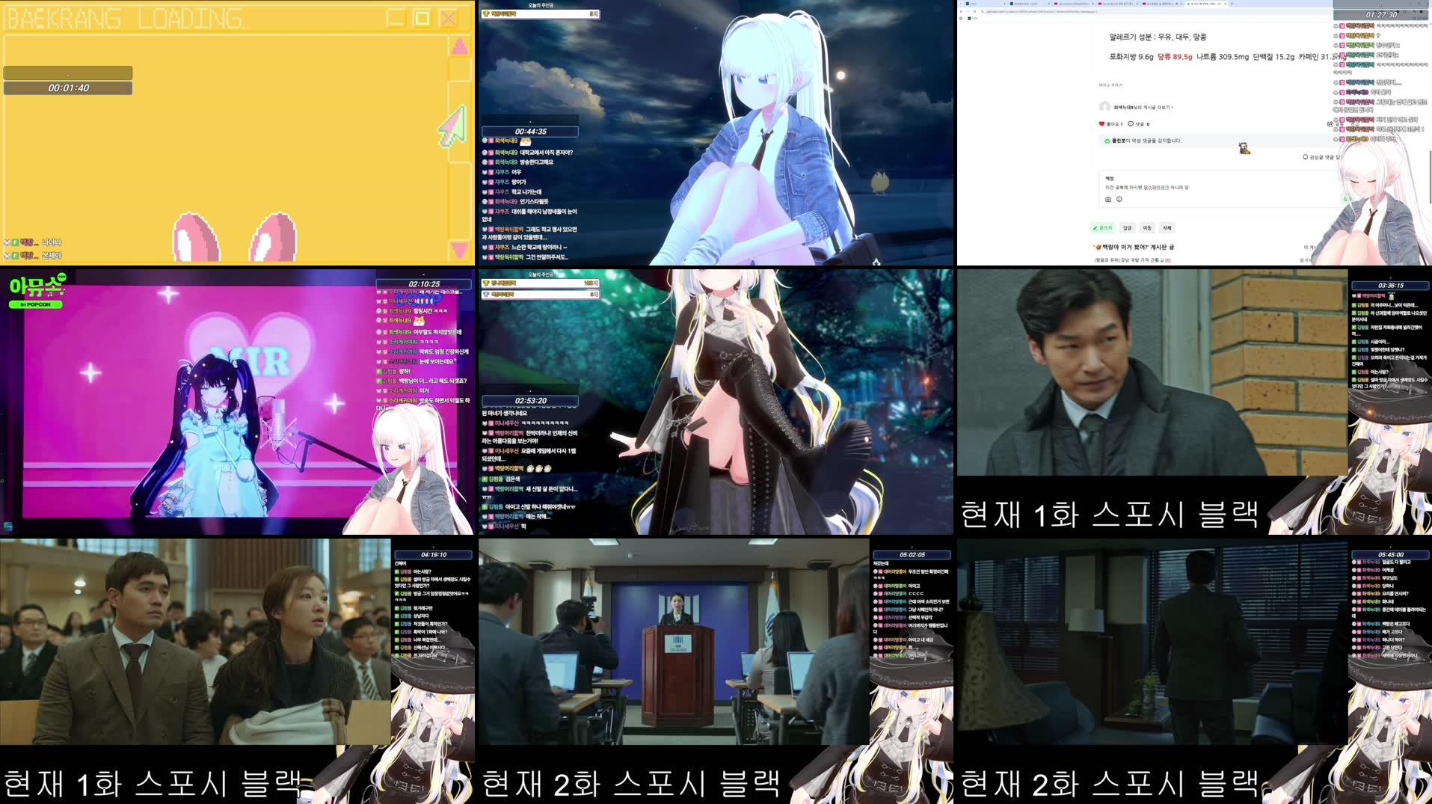Click the browser back arrow in the web page frame
Viewport: 1432px width, 804px height.
(x=961, y=11)
